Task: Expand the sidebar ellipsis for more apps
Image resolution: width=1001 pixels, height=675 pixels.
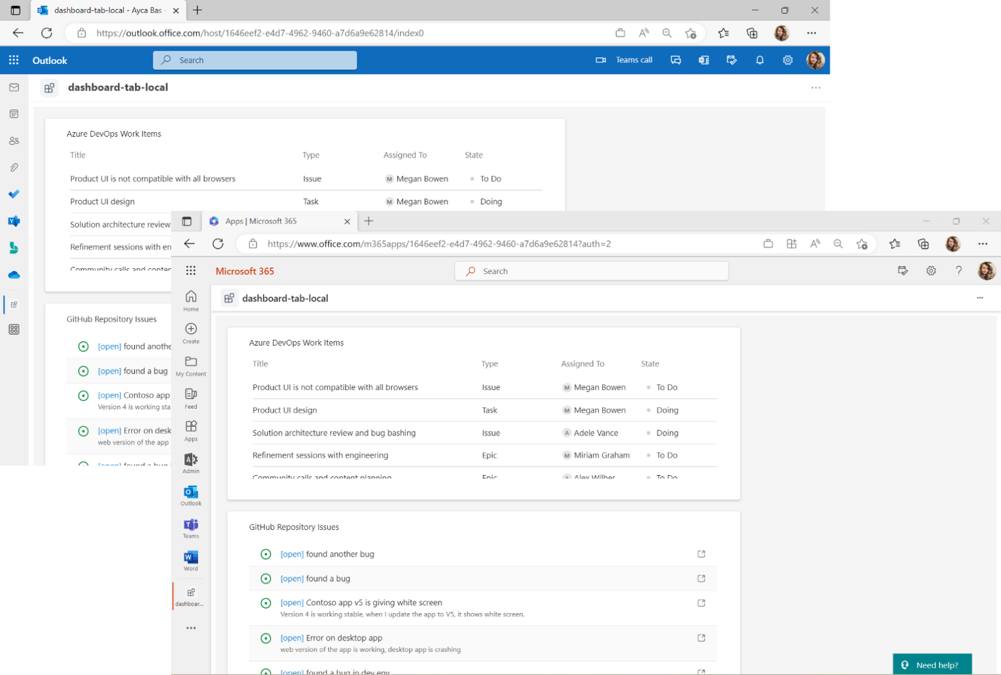Action: click(x=190, y=627)
